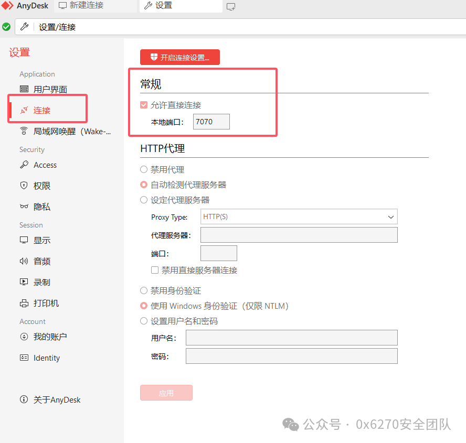Screen dimensions: 466x443
Task: Click the 应用 apply button
Action: pos(166,393)
